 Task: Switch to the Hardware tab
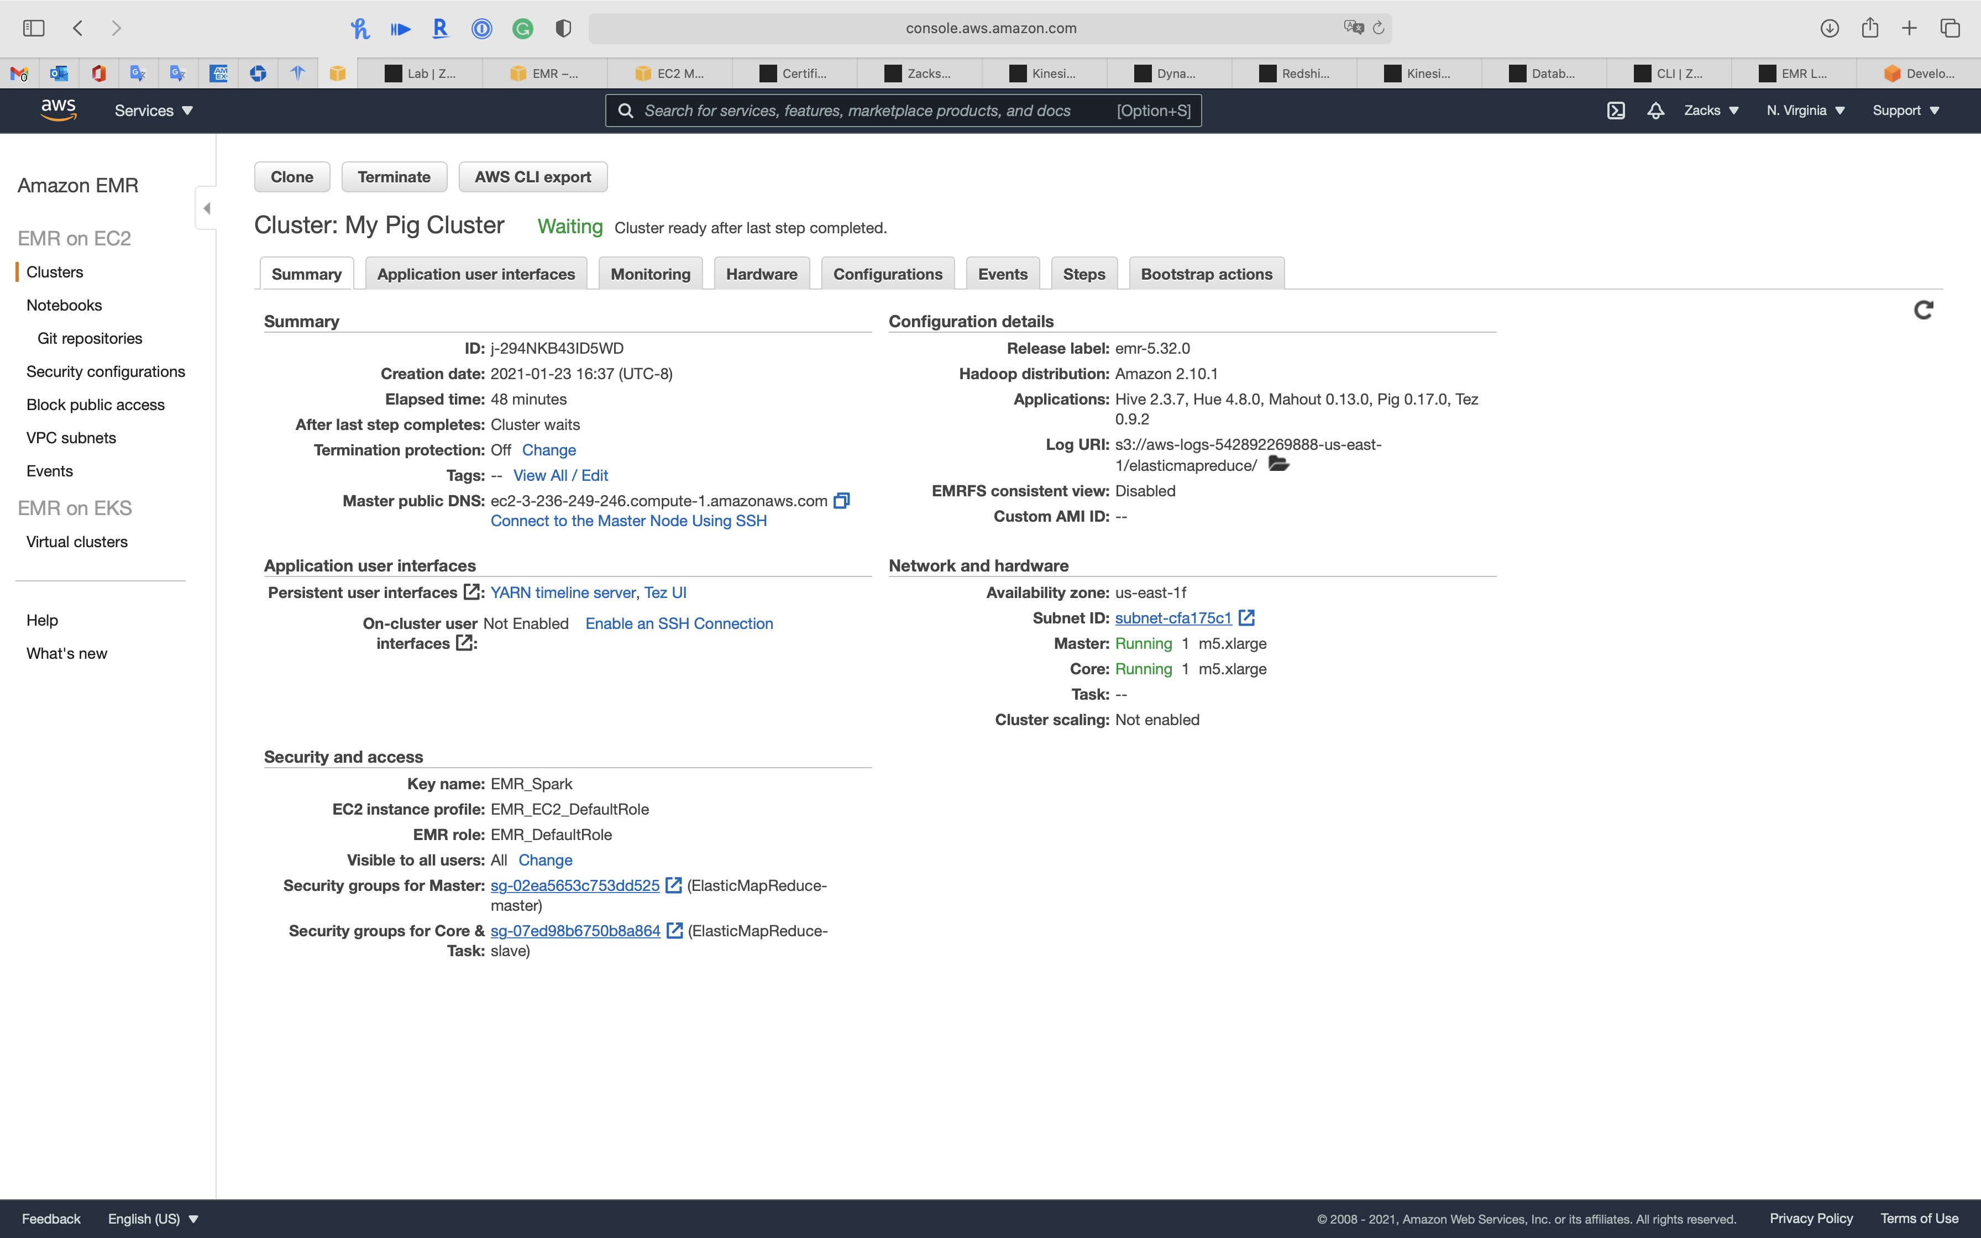(x=761, y=274)
